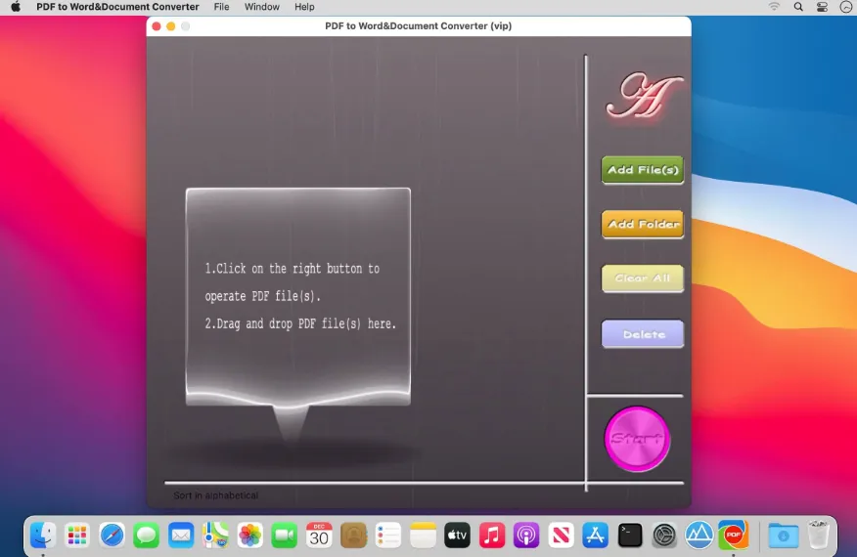This screenshot has width=857, height=557.
Task: Select the Delete button
Action: (x=642, y=333)
